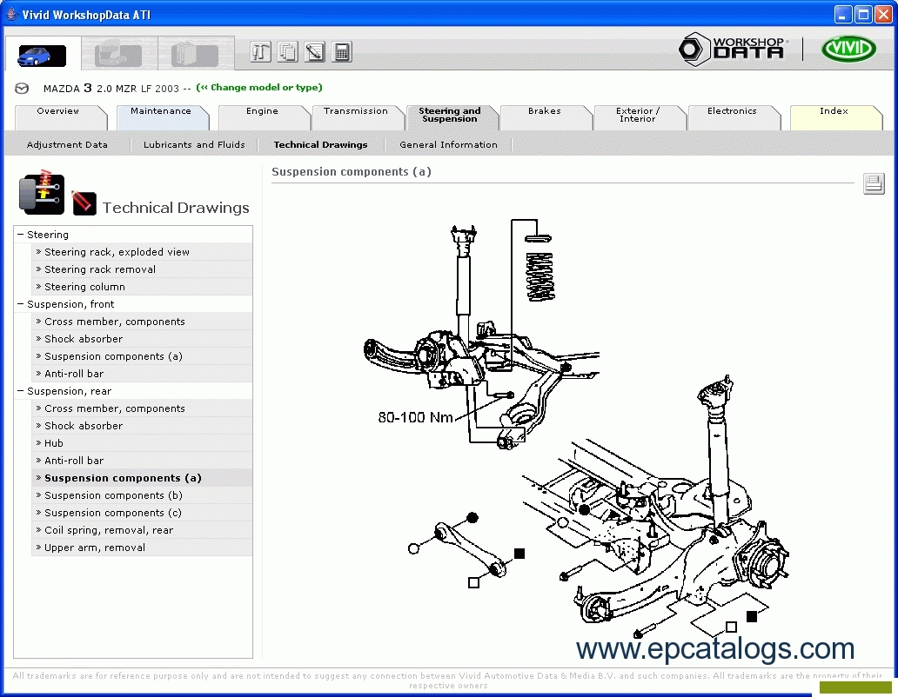
Task: Maximize the Vivid WorkshopData window
Action: point(863,14)
